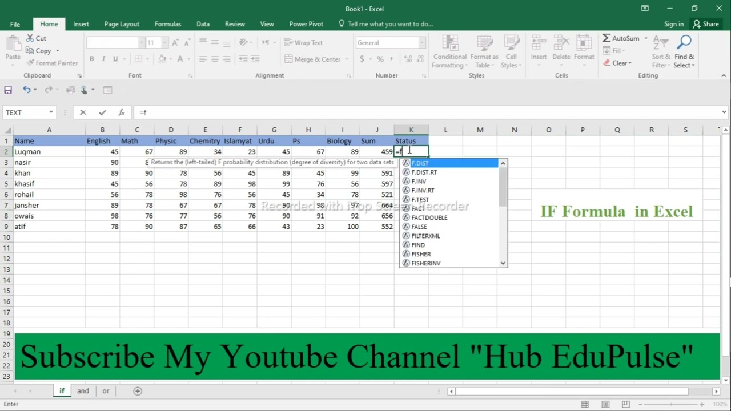This screenshot has width=731, height=411.
Task: Open Clipboard pane dialog launcher
Action: 79,75
